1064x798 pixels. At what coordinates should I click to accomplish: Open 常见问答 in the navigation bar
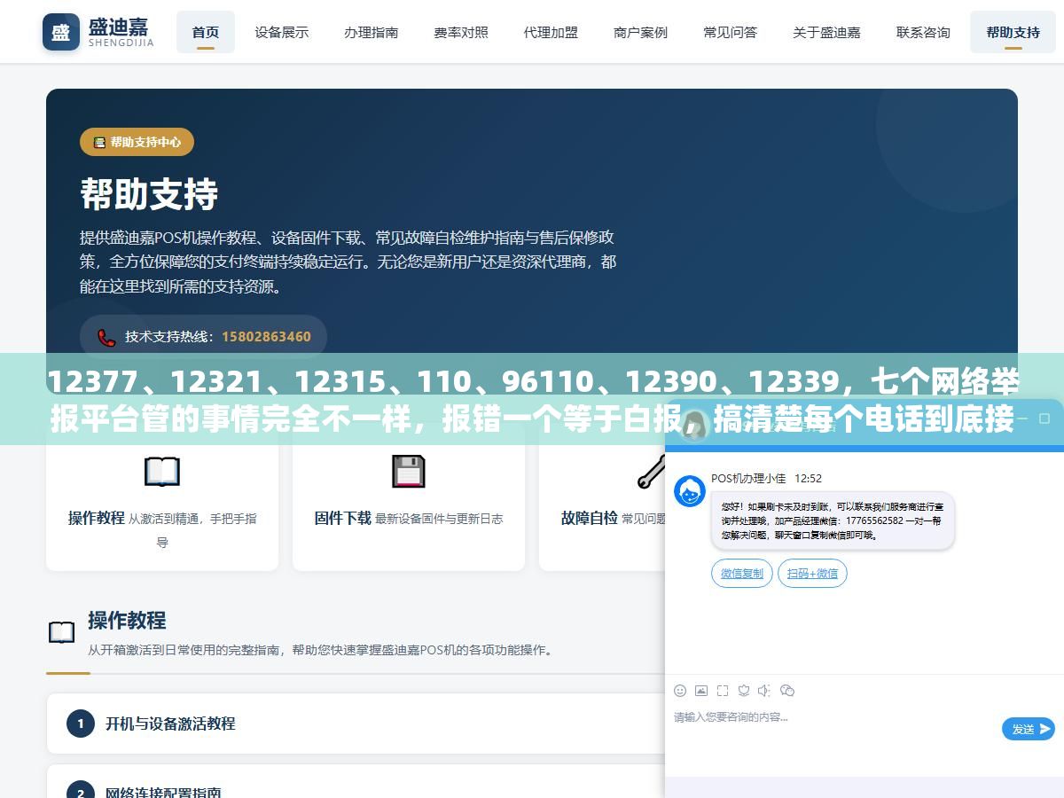(x=731, y=32)
